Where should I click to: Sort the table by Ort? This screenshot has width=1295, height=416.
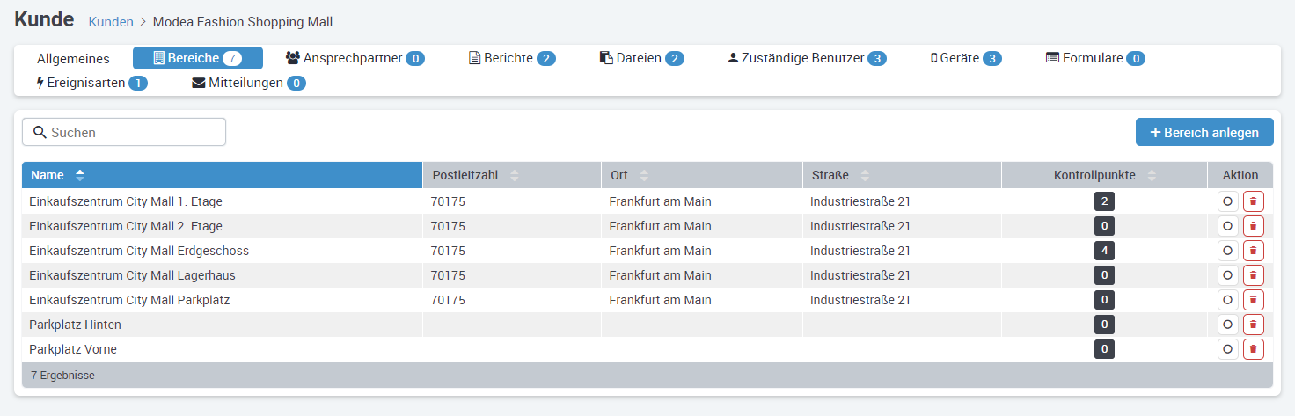pos(644,175)
